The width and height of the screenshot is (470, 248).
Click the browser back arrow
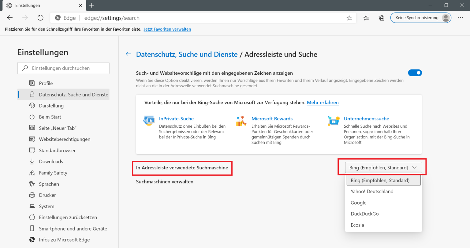[10, 18]
